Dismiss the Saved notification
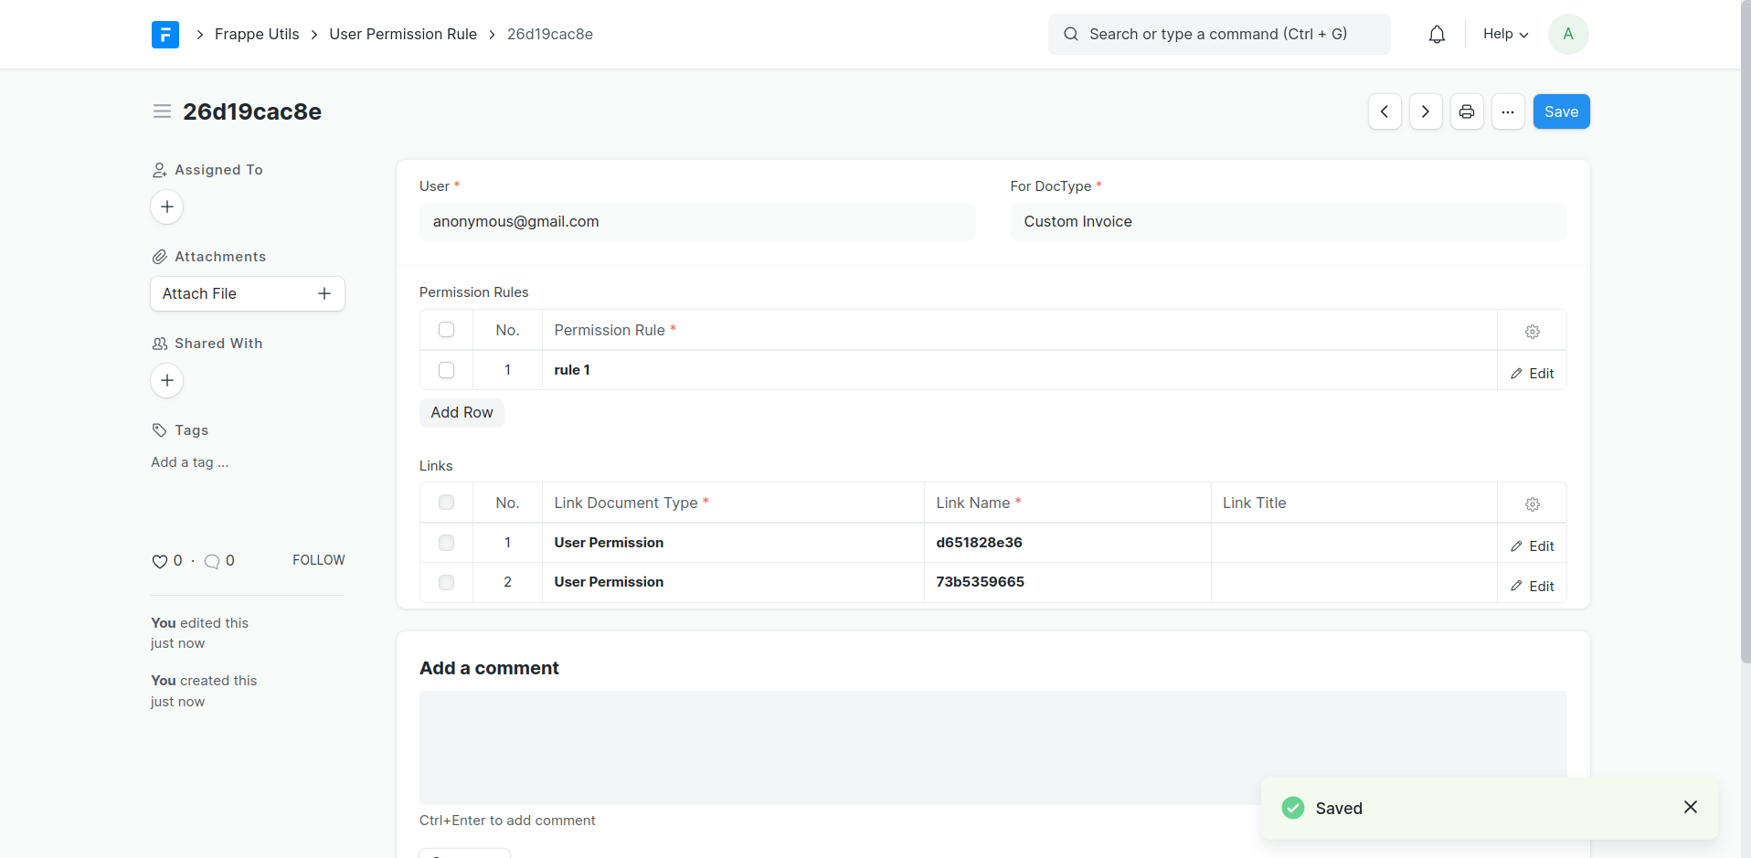 click(x=1690, y=807)
